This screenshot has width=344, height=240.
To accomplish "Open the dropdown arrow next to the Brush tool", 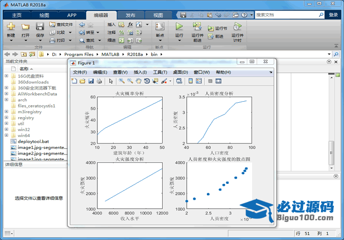I will [x=170, y=81].
